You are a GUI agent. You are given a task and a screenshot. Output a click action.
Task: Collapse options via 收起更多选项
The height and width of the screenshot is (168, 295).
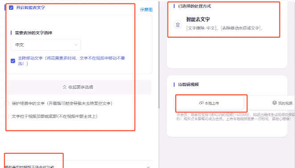click(78, 87)
